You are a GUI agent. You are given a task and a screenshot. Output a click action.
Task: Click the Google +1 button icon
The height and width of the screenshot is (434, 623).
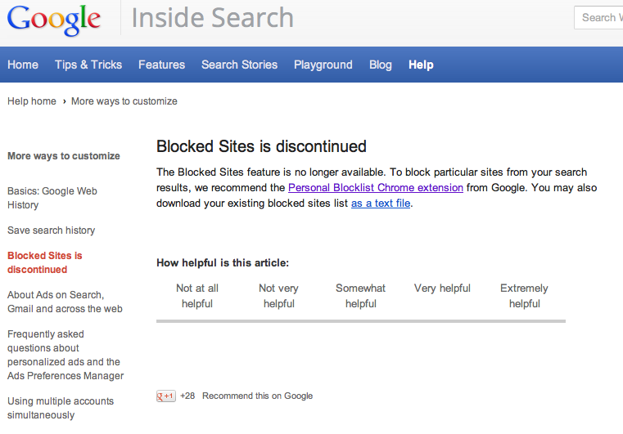tap(165, 396)
